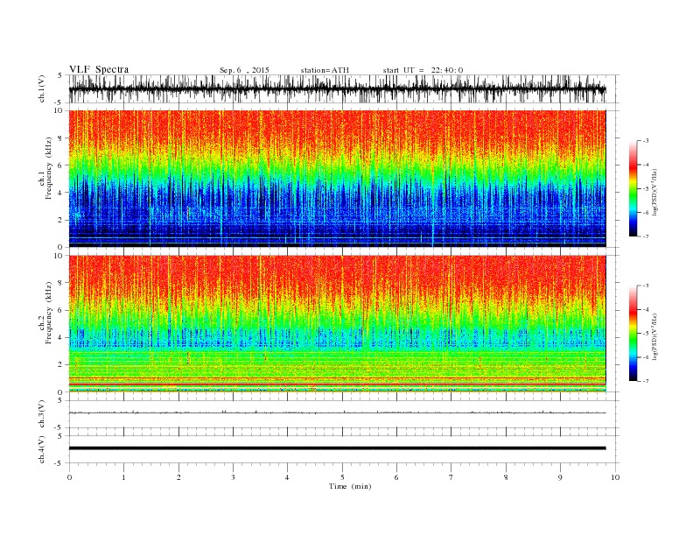Click the "4" tick on ch.1 frequency axis
This screenshot has width=693, height=536.
click(x=60, y=193)
